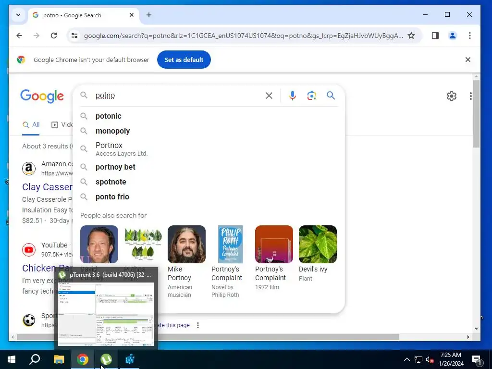Open a new tab with plus button
This screenshot has height=369, width=492.
(x=149, y=15)
